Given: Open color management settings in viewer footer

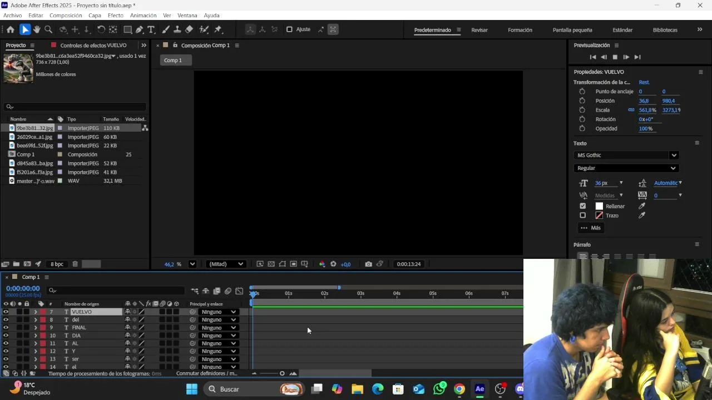Looking at the screenshot, I should pos(322,264).
